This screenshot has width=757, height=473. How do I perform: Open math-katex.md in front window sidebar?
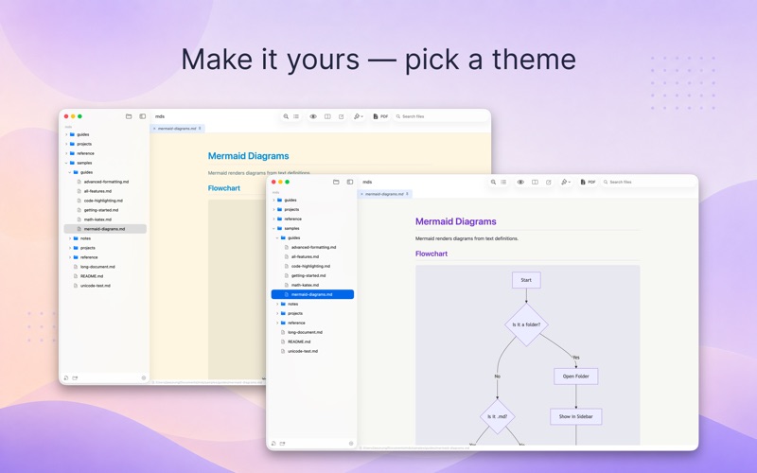[312, 285]
